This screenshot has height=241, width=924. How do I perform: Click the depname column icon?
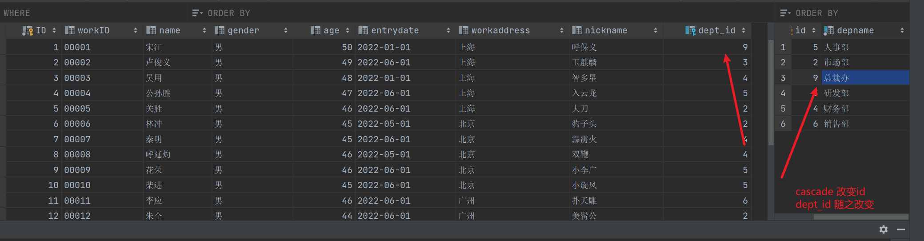(828, 31)
